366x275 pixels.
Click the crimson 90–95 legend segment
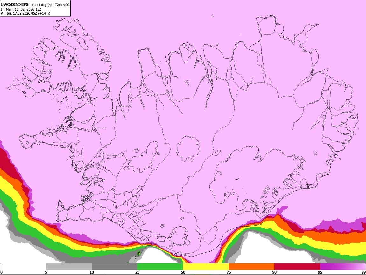point(297,267)
